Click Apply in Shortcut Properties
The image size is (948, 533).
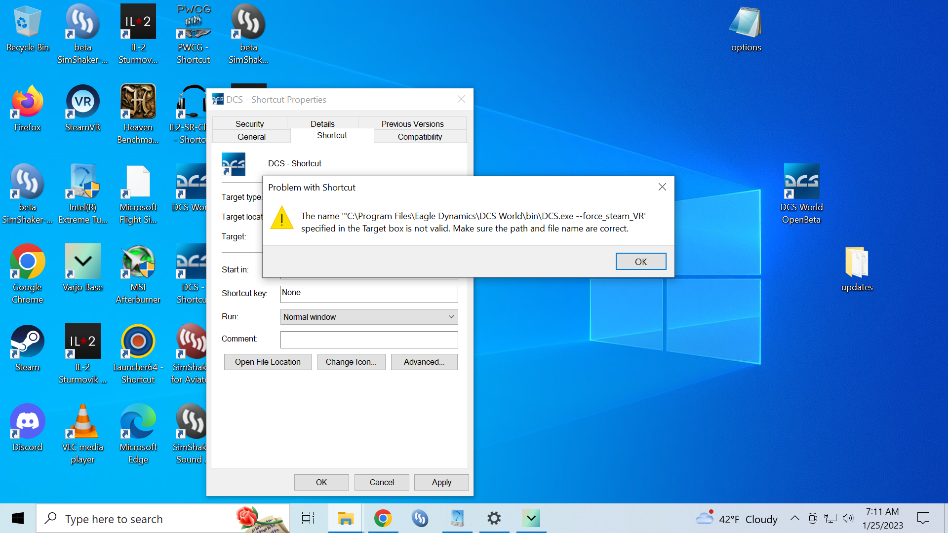(x=441, y=482)
